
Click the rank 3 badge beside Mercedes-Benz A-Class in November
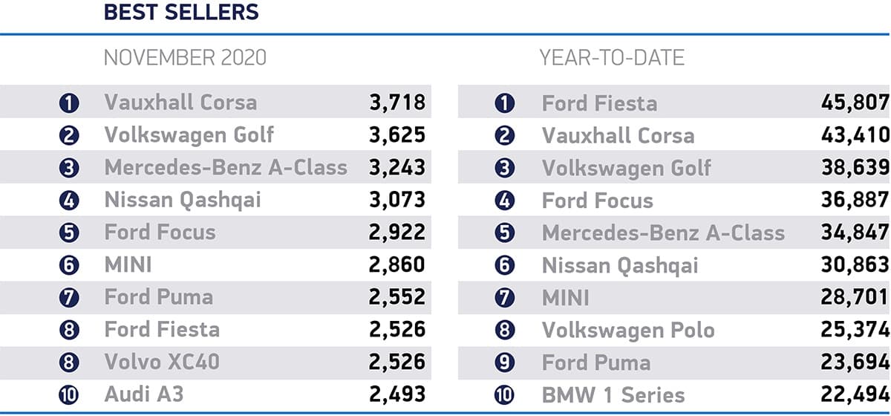coord(69,168)
